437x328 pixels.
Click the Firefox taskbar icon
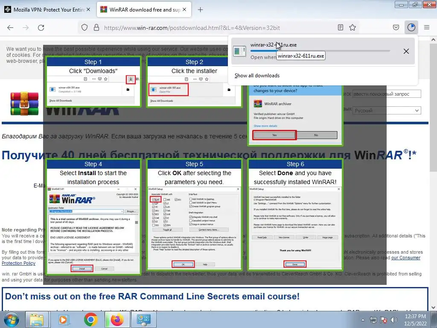(117, 319)
